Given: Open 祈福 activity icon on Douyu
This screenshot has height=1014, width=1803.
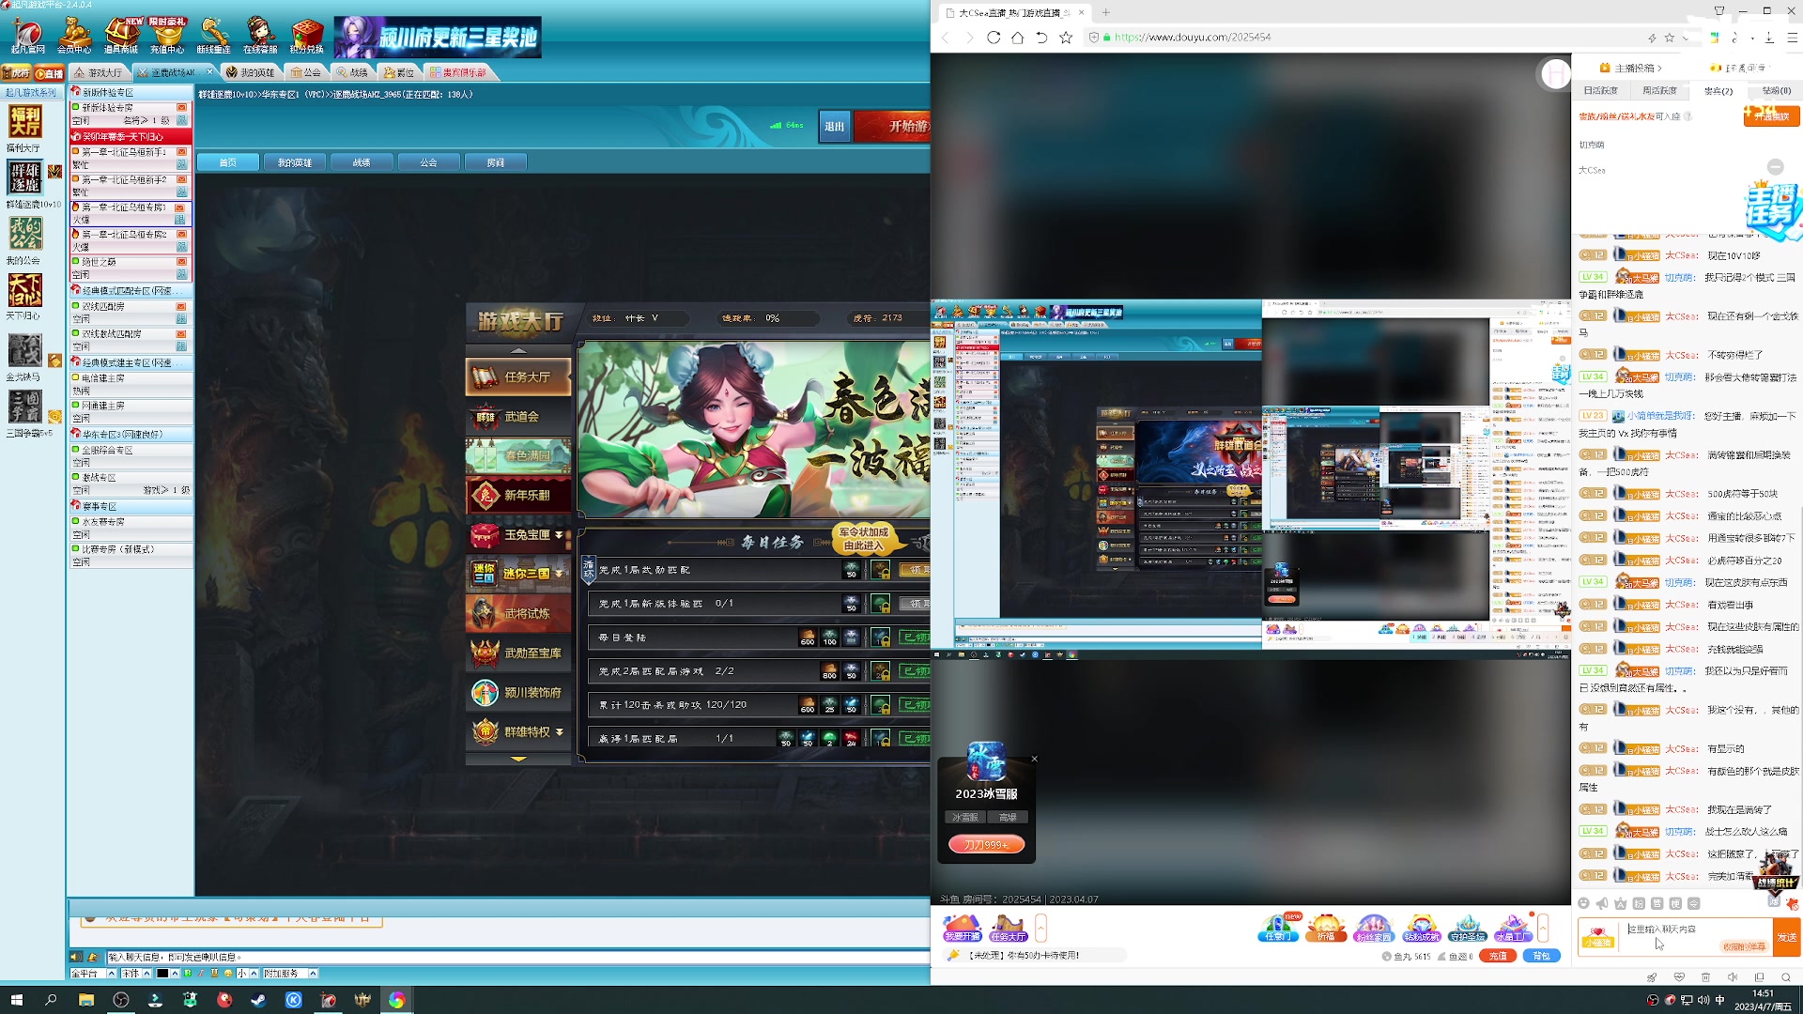Looking at the screenshot, I should pos(1326,928).
